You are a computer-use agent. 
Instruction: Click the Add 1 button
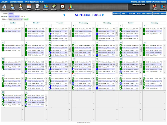[x=124, y=14]
